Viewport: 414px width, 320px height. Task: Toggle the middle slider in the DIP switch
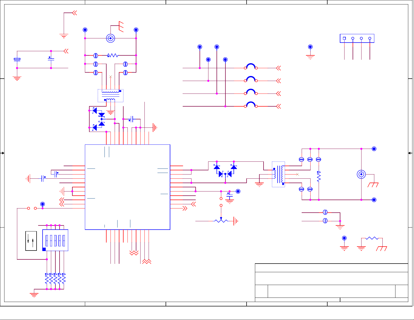click(55, 241)
